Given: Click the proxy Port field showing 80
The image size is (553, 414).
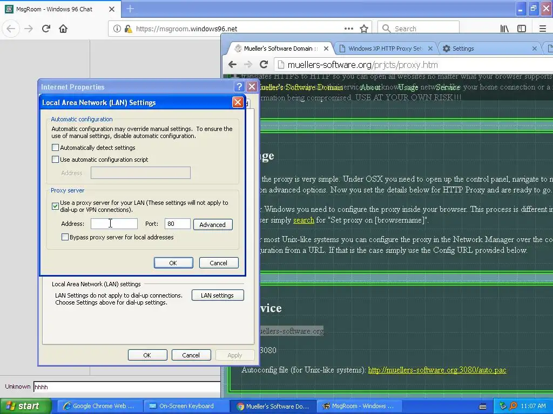Looking at the screenshot, I should coord(177,224).
